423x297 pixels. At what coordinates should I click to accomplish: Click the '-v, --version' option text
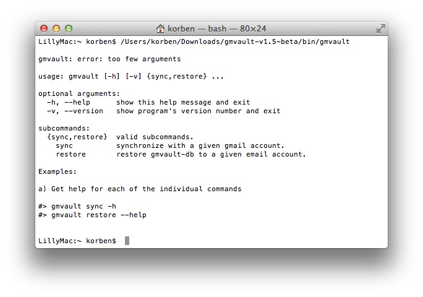coord(75,111)
